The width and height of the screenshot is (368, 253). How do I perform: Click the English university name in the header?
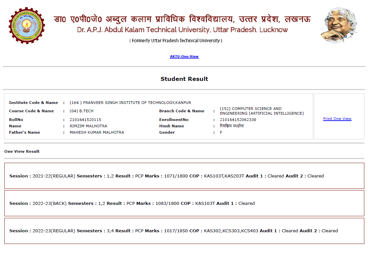click(x=182, y=30)
